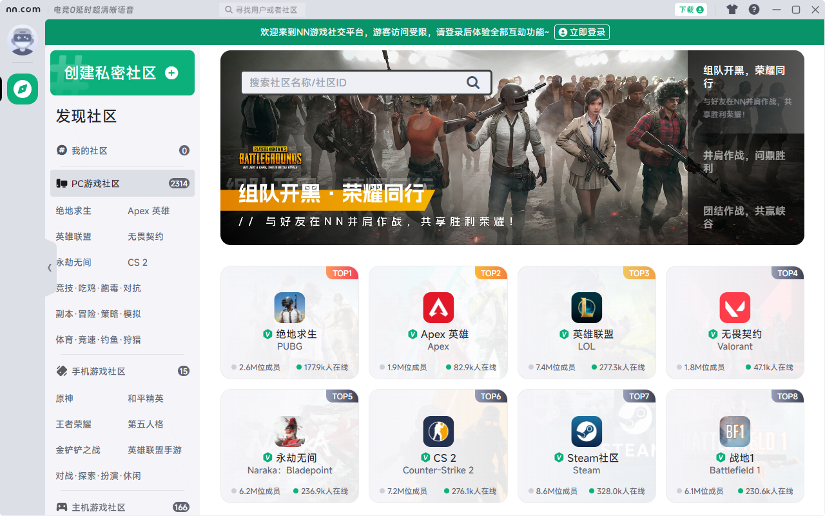Image resolution: width=825 pixels, height=516 pixels.
Task: Click the help question-mark icon in title bar
Action: click(753, 9)
